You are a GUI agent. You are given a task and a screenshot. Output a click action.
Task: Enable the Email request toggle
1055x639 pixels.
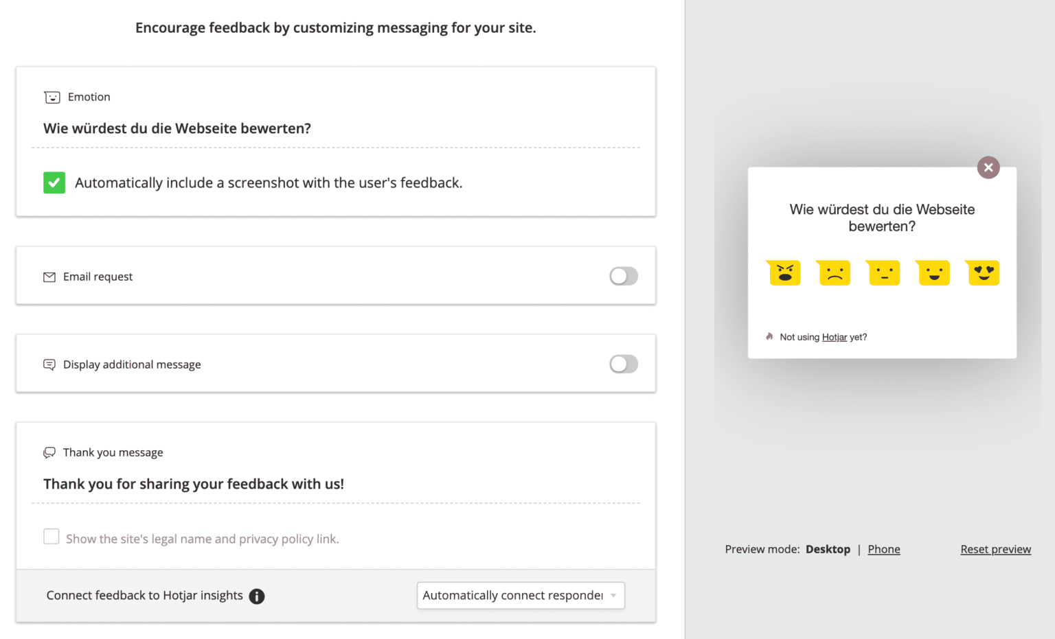pyautogui.click(x=623, y=276)
